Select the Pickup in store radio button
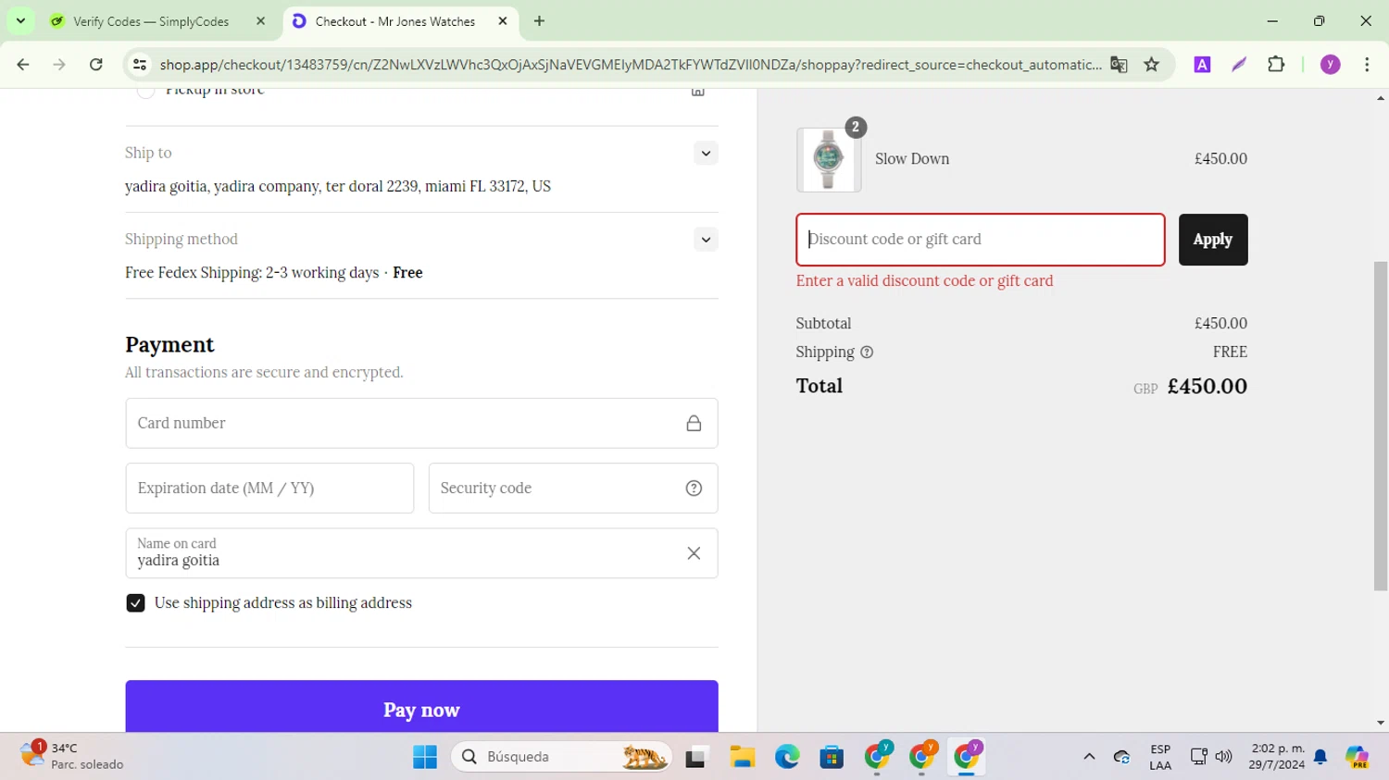The width and height of the screenshot is (1389, 780). tap(145, 91)
